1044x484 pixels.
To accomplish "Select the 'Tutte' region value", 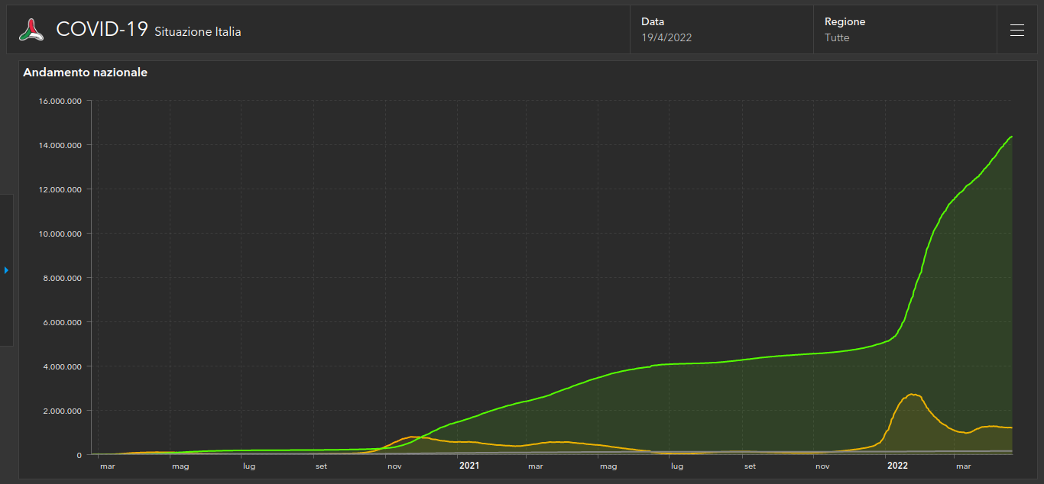I will click(x=837, y=37).
